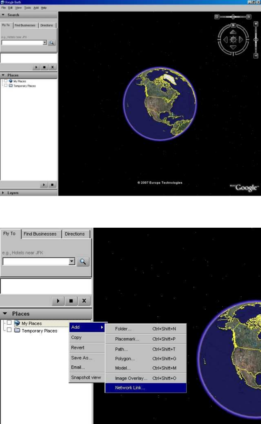Select Email... in the context menu
The width and height of the screenshot is (261, 424).
[x=87, y=367]
